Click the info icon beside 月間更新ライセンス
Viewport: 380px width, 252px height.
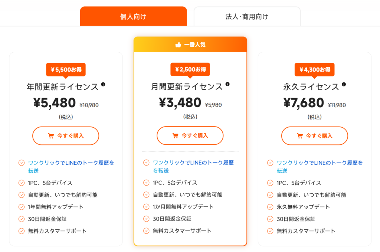coord(227,84)
